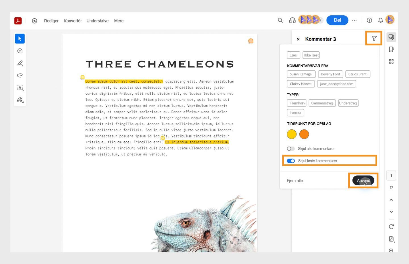Go to previous page with up chevron
This screenshot has width=409, height=264.
click(391, 200)
